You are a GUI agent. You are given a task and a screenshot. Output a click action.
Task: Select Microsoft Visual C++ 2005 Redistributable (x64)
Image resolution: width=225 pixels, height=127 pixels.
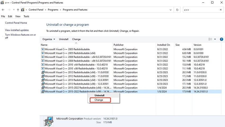point(70,53)
